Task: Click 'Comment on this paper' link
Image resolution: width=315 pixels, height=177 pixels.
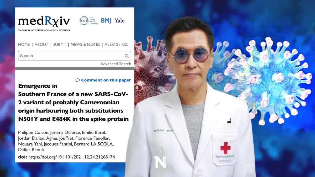Action: tap(106, 80)
